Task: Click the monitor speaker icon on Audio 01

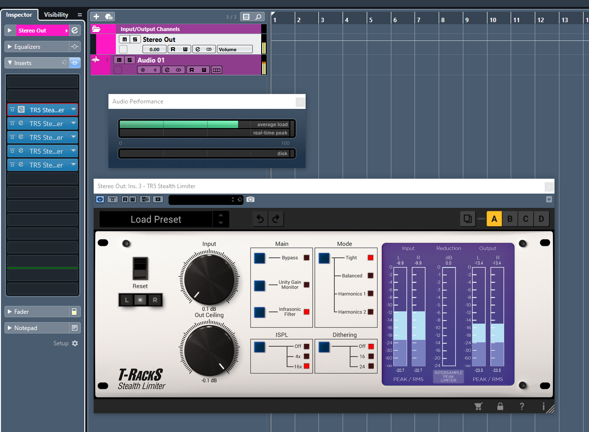Action: [155, 70]
